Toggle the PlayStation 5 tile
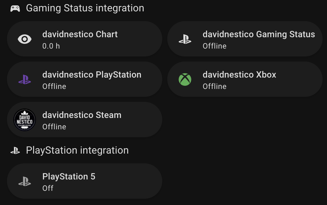This screenshot has height=205, width=327. (85, 181)
